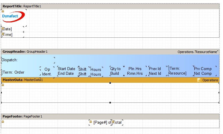Image resolution: width=223 pixels, height=134 pixels.
Task: Click the lock icon inside the MasterData band
Action: tap(3, 85)
